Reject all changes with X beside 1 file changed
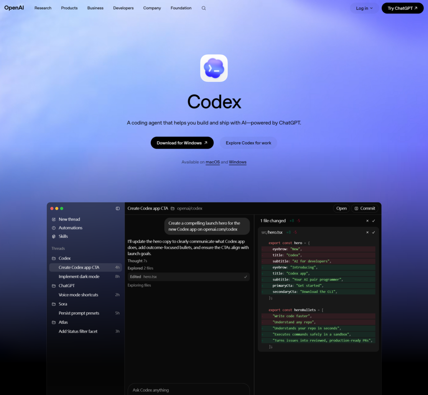This screenshot has width=428, height=395. coord(367,221)
